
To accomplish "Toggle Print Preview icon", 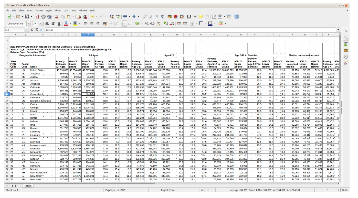I will click(49, 17).
